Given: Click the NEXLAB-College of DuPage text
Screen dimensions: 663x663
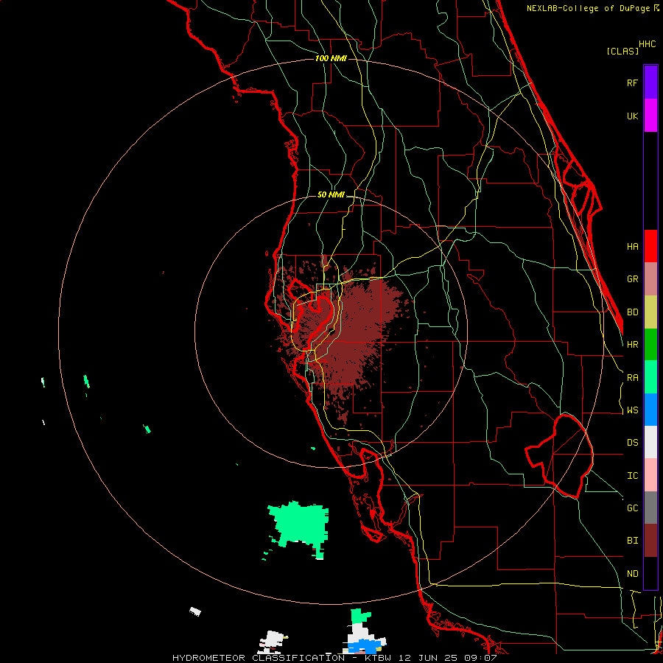Looking at the screenshot, I should (589, 8).
